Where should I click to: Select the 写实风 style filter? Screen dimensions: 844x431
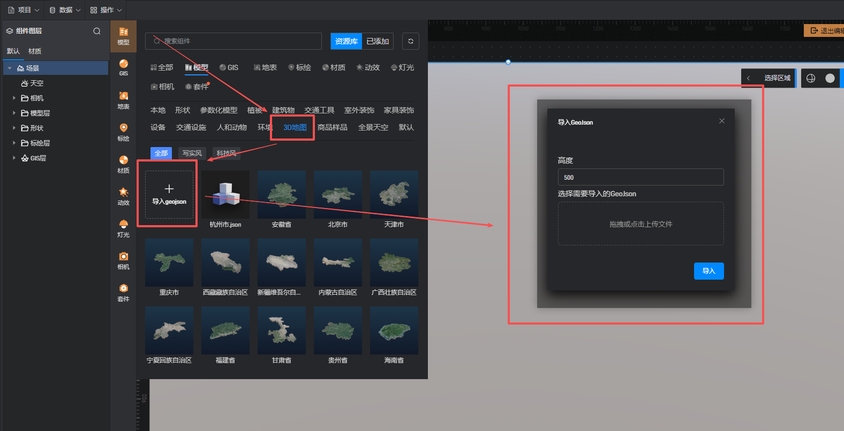pos(192,153)
